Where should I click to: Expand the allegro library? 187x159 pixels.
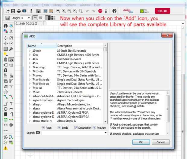click(30, 104)
